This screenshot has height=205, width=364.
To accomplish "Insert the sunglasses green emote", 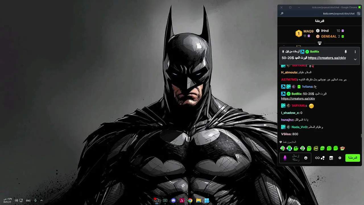I will click(x=296, y=148).
